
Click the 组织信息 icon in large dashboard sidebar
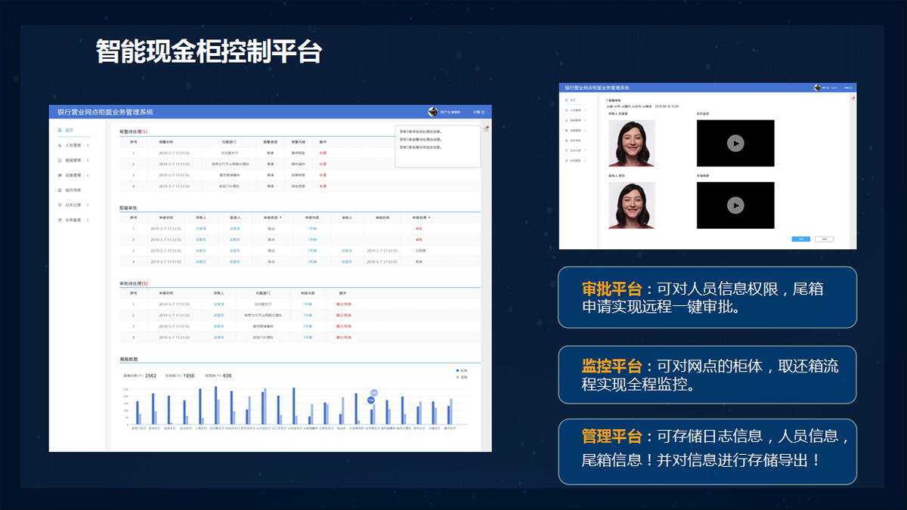60,190
